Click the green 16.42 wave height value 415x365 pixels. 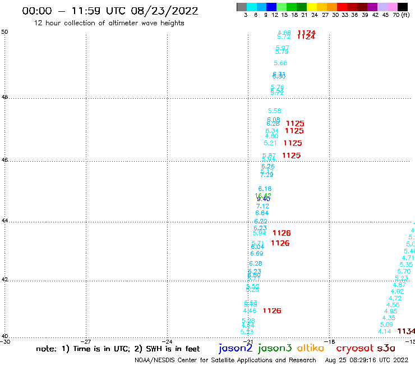[x=263, y=195]
